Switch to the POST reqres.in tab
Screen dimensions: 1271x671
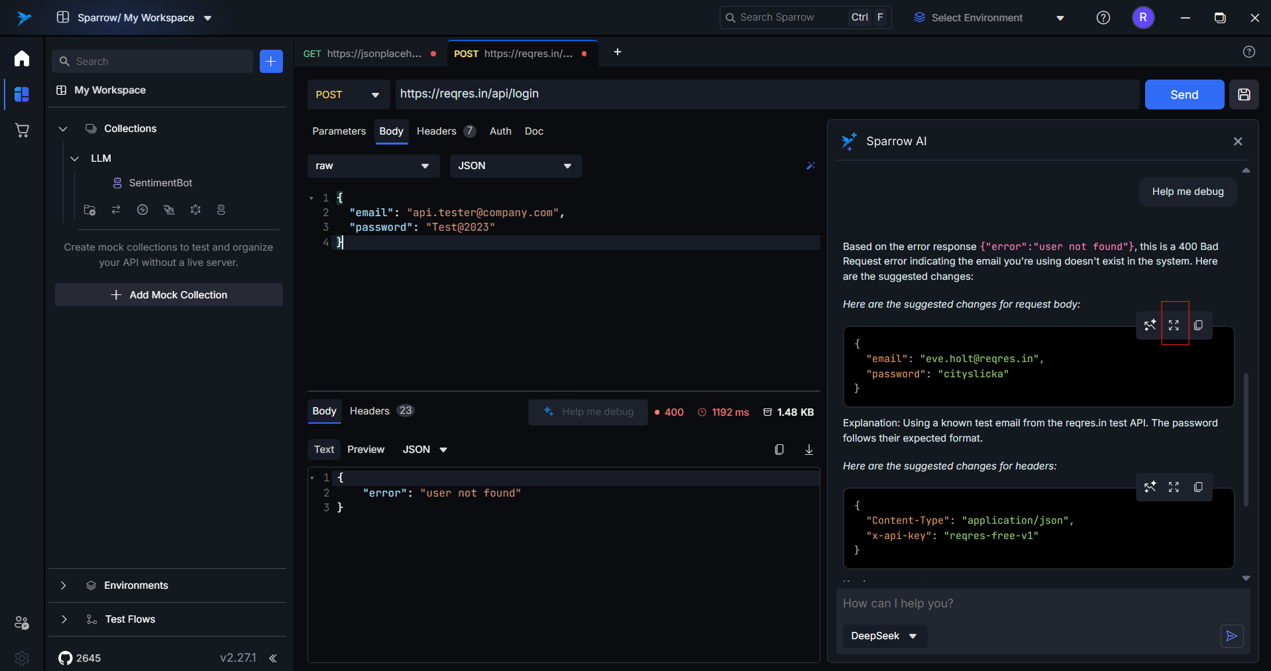coord(522,54)
